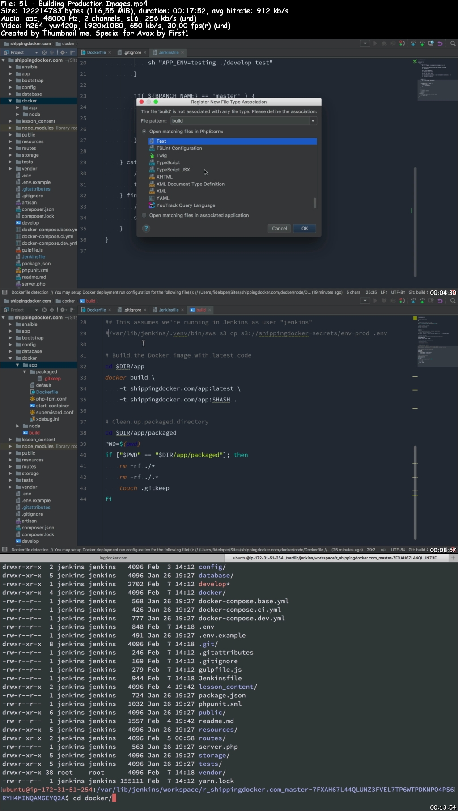Click the collapse all icon in middle frame project panel
The image size is (458, 811).
coord(52,310)
